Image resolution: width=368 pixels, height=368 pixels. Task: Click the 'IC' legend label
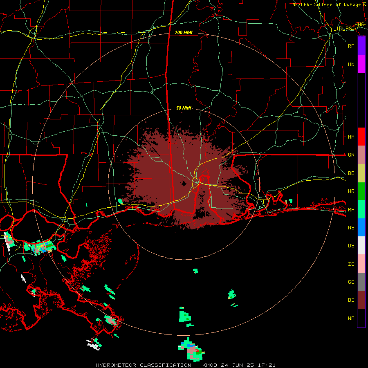pyautogui.click(x=351, y=264)
